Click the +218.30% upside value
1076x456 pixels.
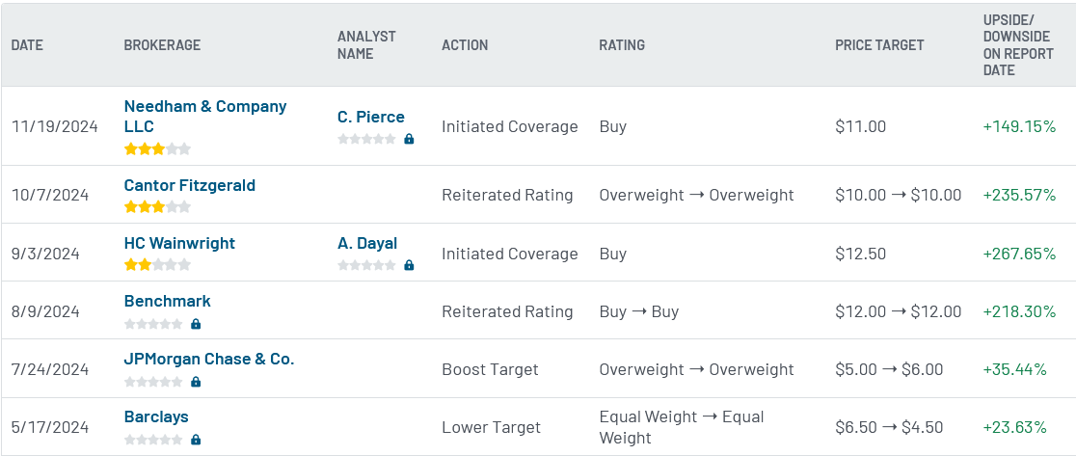[1019, 312]
